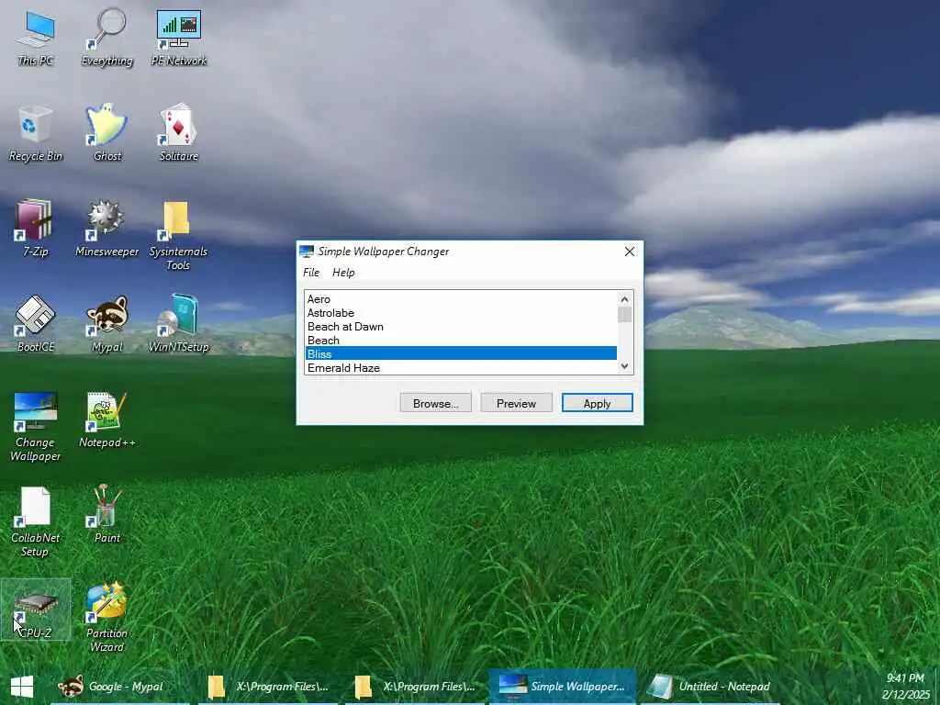Select the Notepad++ shortcut

pos(107,420)
